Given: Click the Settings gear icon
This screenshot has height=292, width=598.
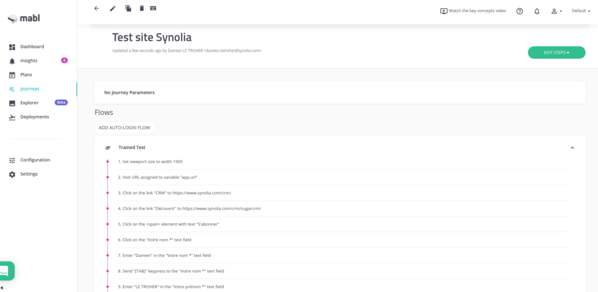Looking at the screenshot, I should [12, 174].
